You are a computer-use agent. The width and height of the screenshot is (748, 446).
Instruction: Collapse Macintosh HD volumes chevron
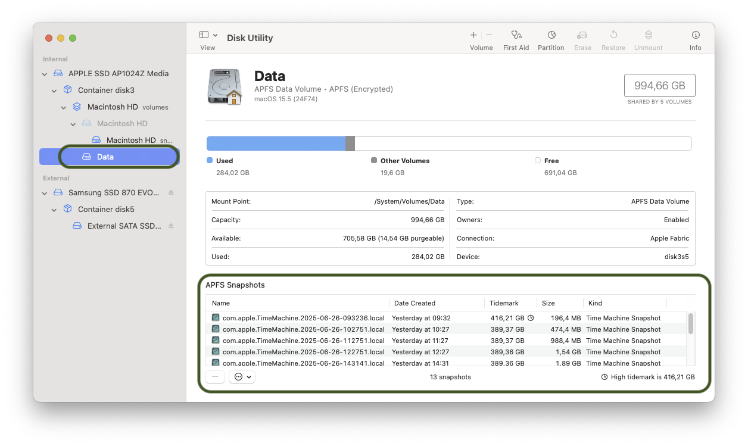pyautogui.click(x=64, y=107)
